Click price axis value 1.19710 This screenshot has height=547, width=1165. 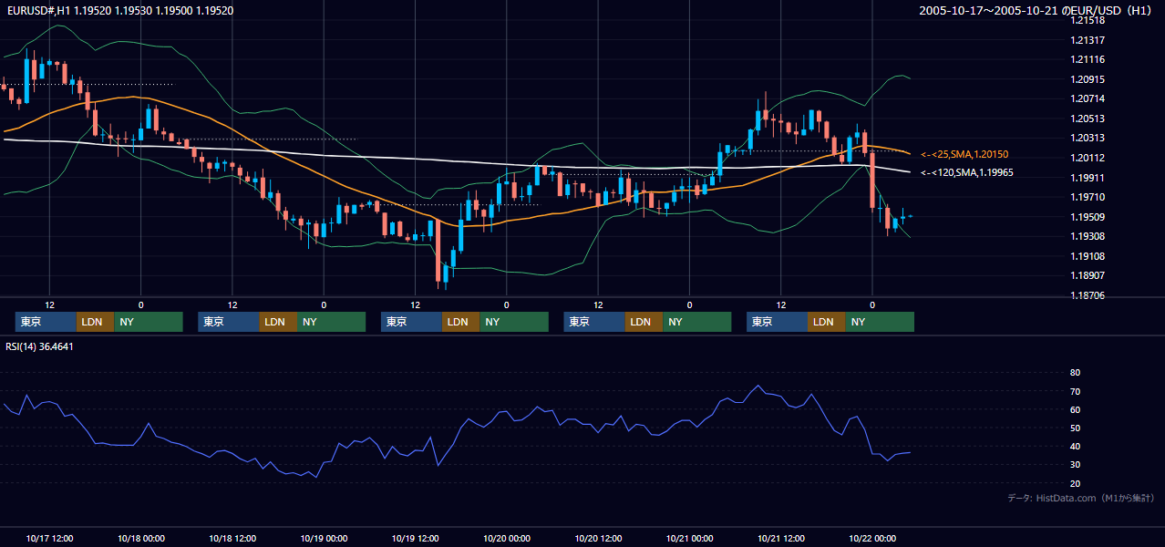(x=1088, y=197)
